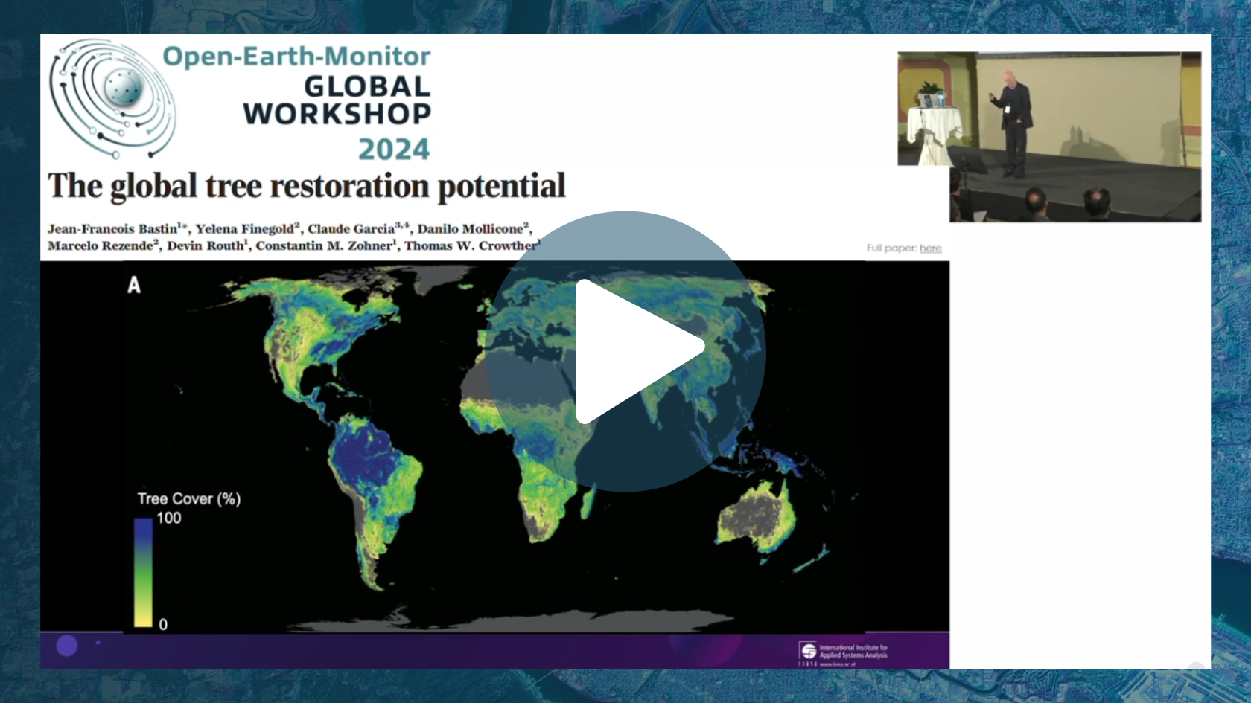
Task: Click the presenter camera inset video
Action: [1048, 136]
